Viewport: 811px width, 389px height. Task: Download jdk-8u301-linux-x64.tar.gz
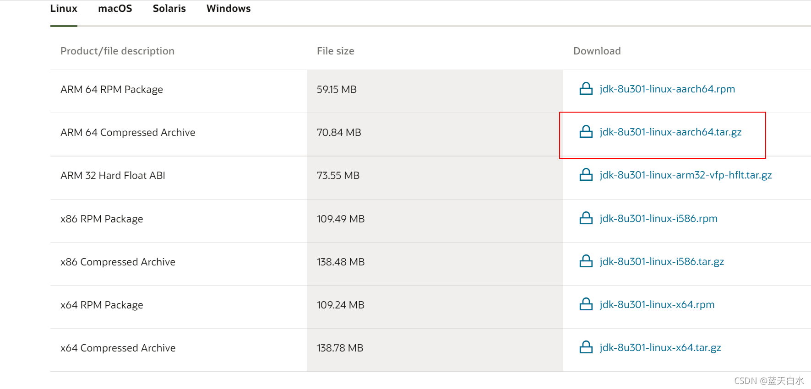[660, 348]
